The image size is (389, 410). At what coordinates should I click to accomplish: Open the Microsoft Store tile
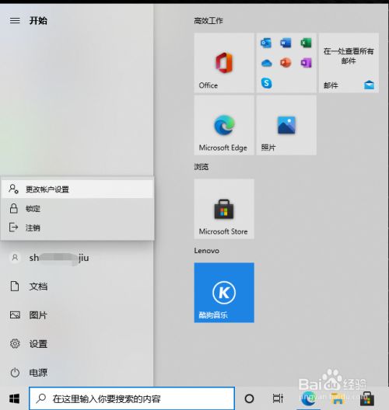tap(224, 209)
